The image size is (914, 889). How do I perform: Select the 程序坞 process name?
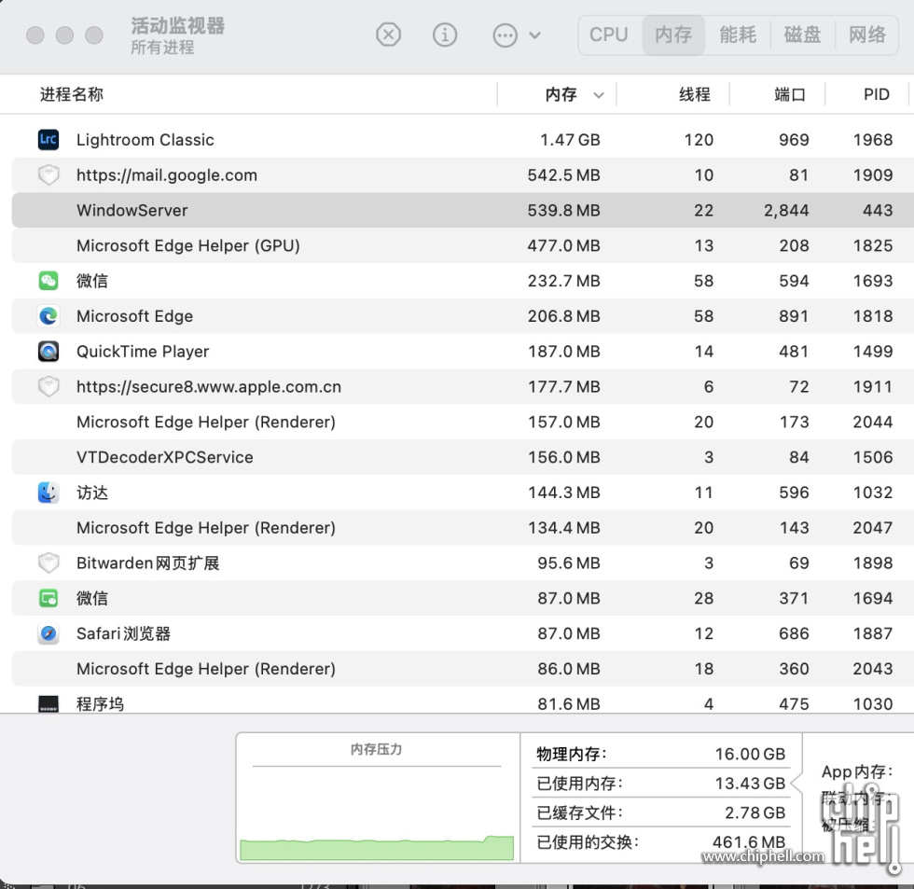click(101, 704)
